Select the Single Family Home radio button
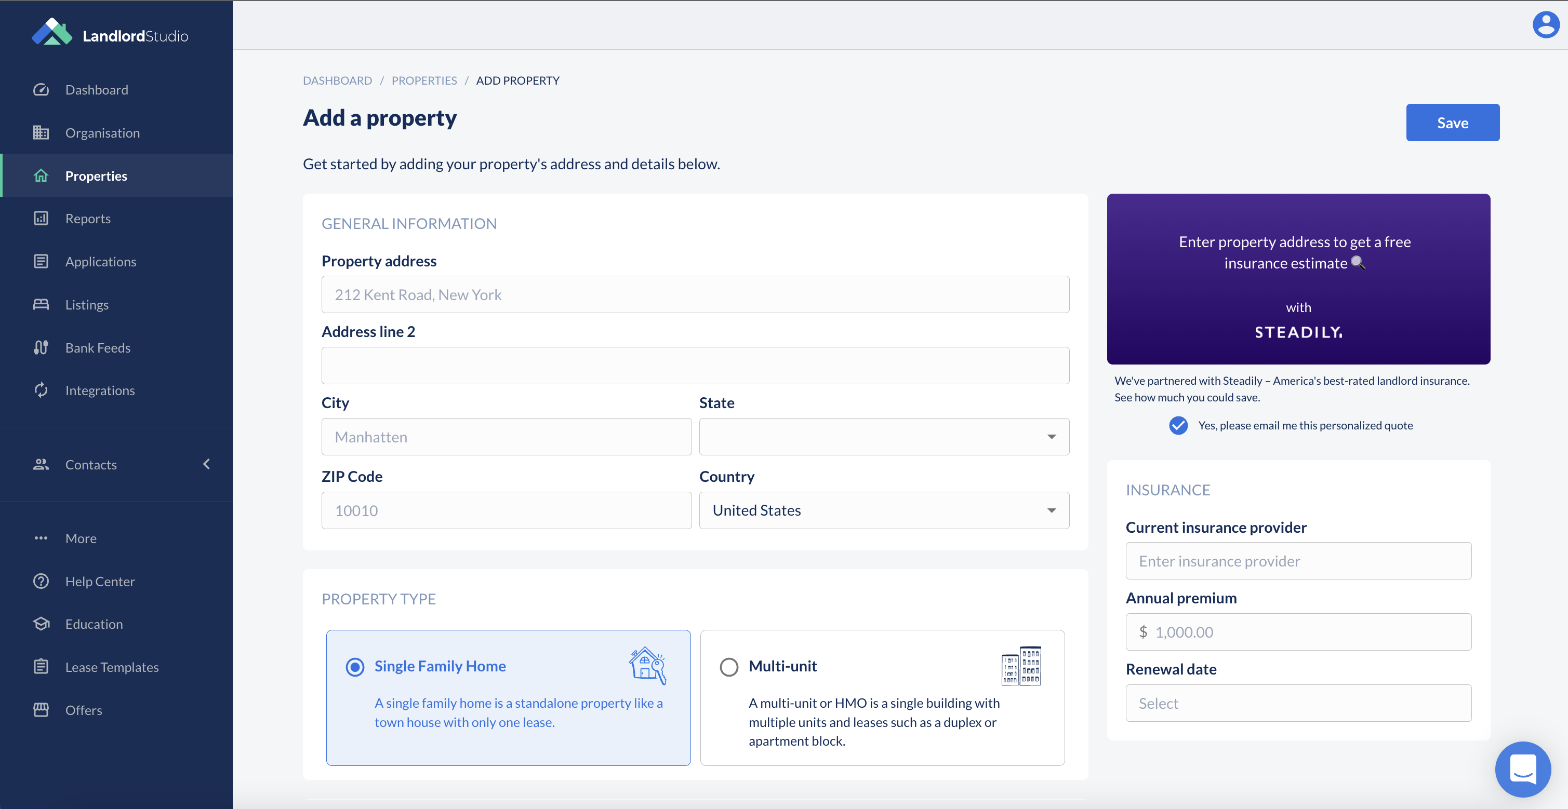This screenshot has width=1568, height=809. click(x=355, y=667)
